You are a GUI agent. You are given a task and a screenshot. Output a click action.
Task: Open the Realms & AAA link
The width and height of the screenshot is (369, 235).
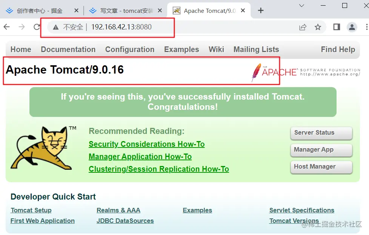[x=118, y=210]
